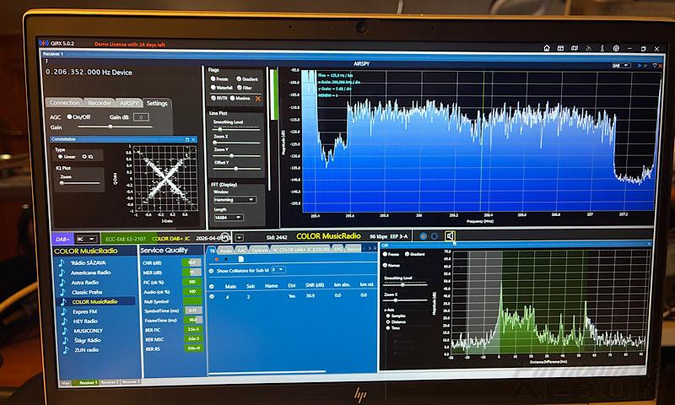The width and height of the screenshot is (675, 405).
Task: Click music note icon beside Astra Radio
Action: coord(62,282)
